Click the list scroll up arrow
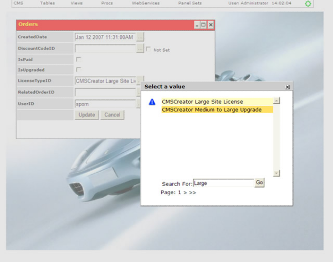The width and height of the screenshot is (333, 262). click(x=276, y=100)
